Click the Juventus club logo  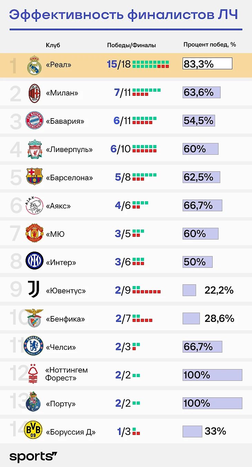34,289
